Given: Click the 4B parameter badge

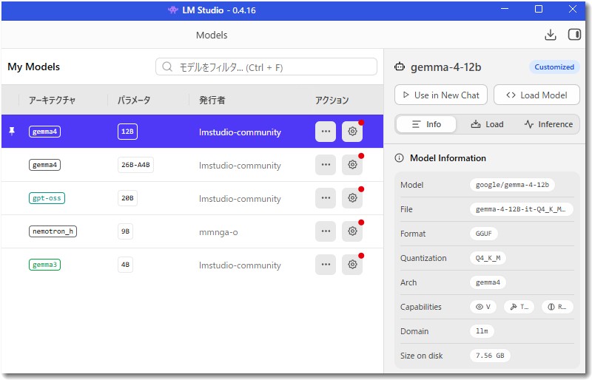Looking at the screenshot, I should click(125, 265).
